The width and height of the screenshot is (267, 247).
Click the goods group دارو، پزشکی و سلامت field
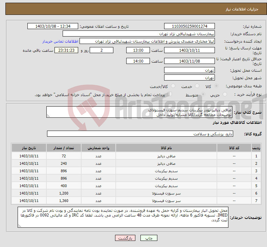click(x=140, y=134)
